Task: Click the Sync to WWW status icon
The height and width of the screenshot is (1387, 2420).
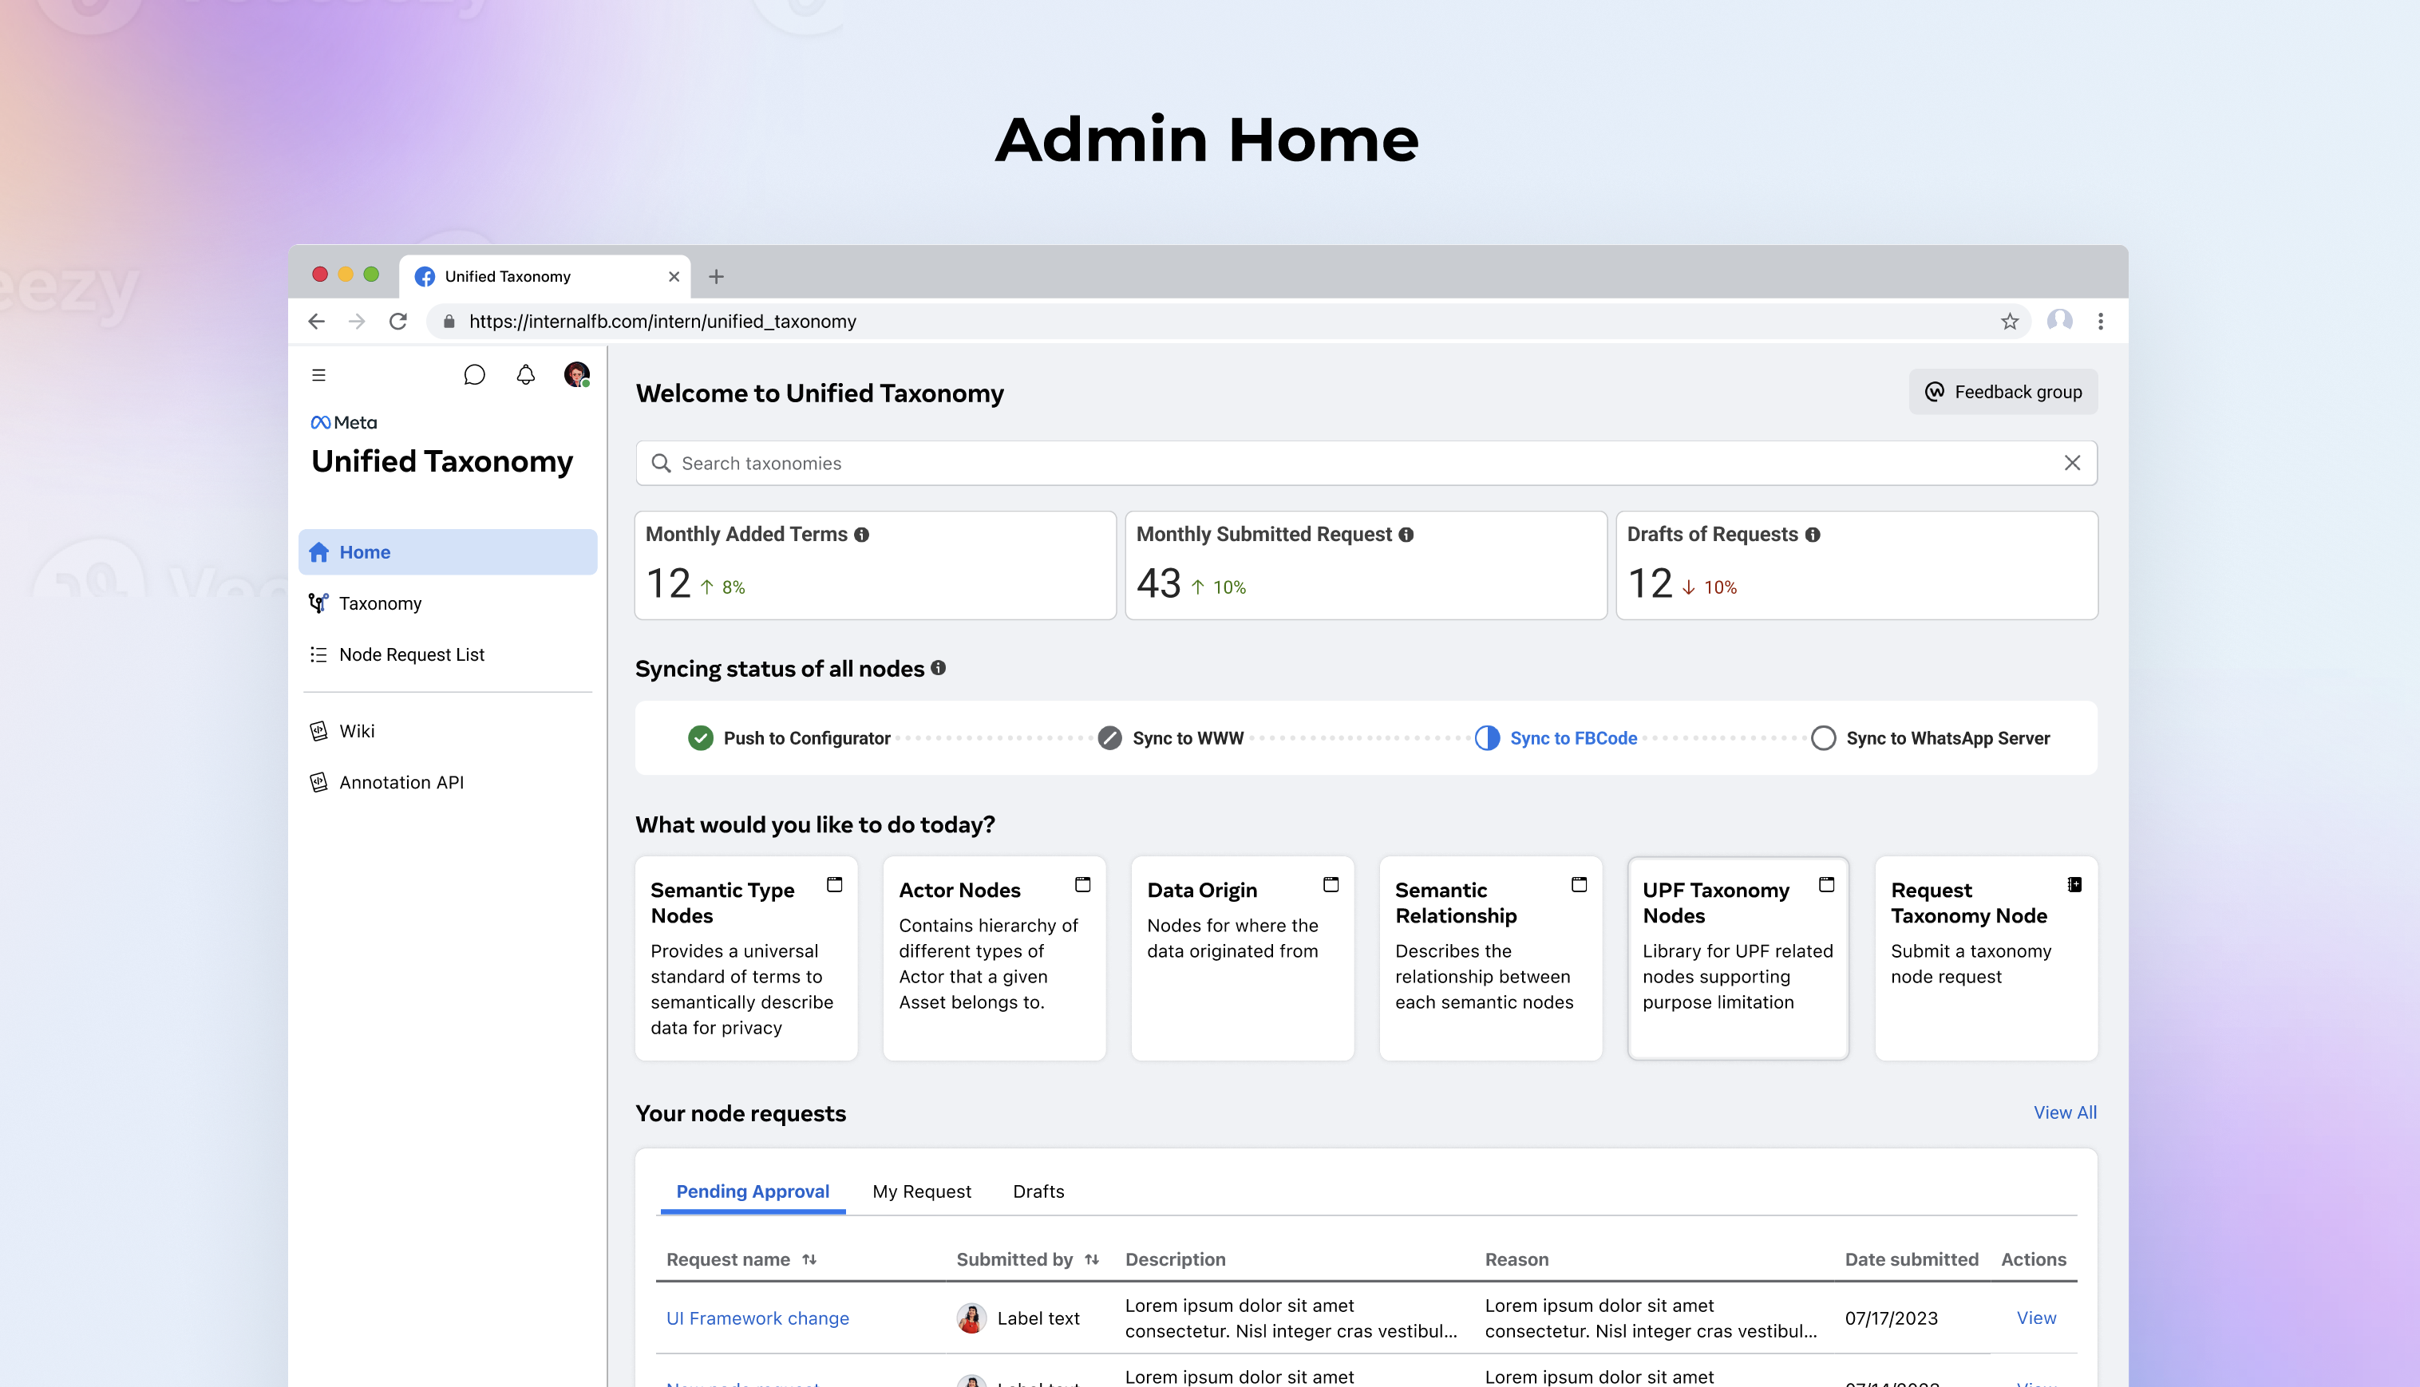Action: pos(1109,738)
